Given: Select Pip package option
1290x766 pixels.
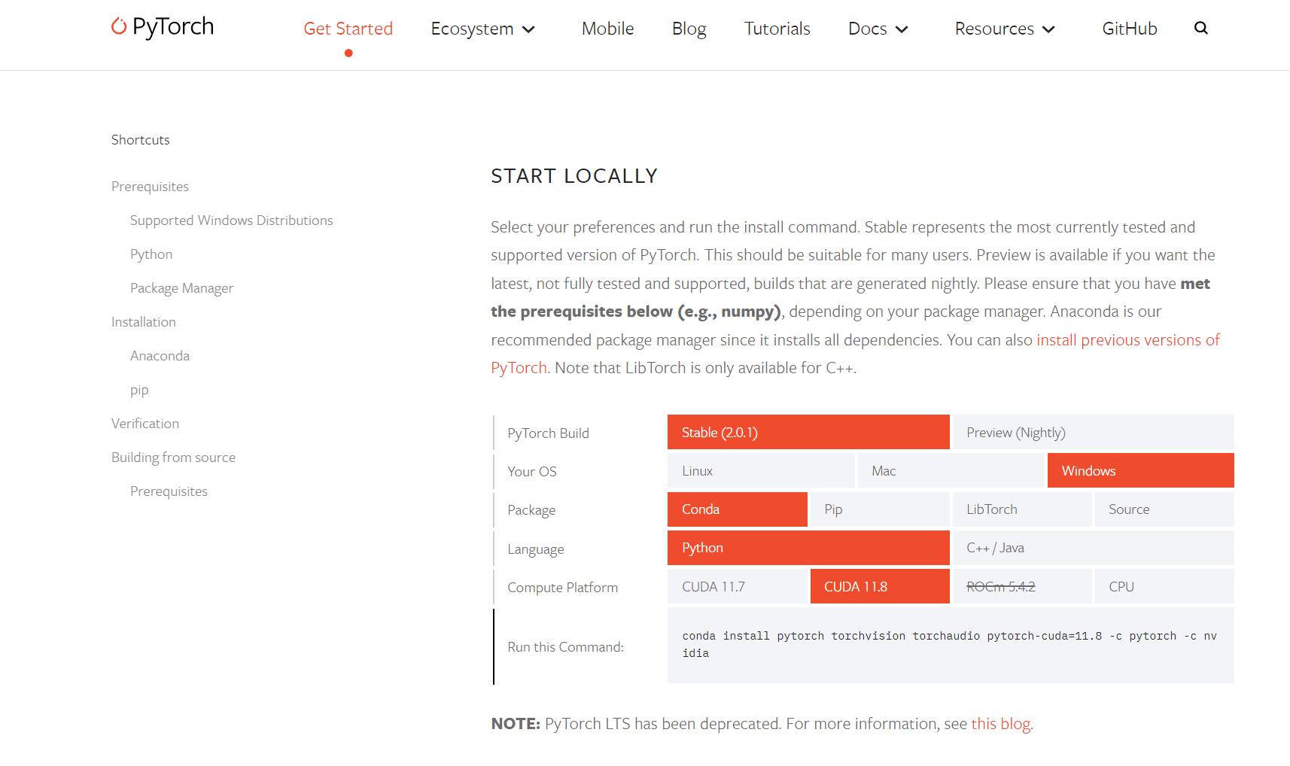Looking at the screenshot, I should tap(879, 509).
